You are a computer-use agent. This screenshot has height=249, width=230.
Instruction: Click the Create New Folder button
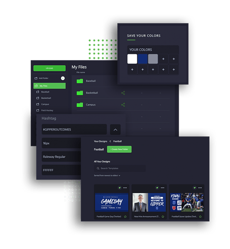(119, 149)
